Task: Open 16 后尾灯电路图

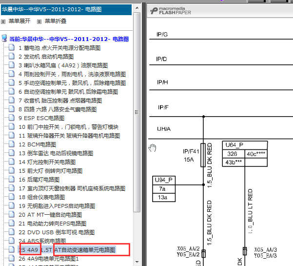Action: pos(39,180)
